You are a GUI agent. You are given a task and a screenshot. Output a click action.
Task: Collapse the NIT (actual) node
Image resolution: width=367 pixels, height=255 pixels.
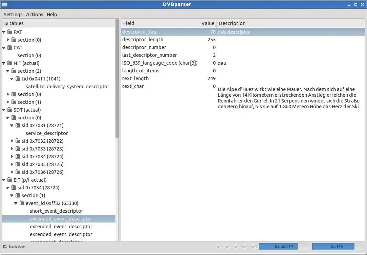point(4,63)
